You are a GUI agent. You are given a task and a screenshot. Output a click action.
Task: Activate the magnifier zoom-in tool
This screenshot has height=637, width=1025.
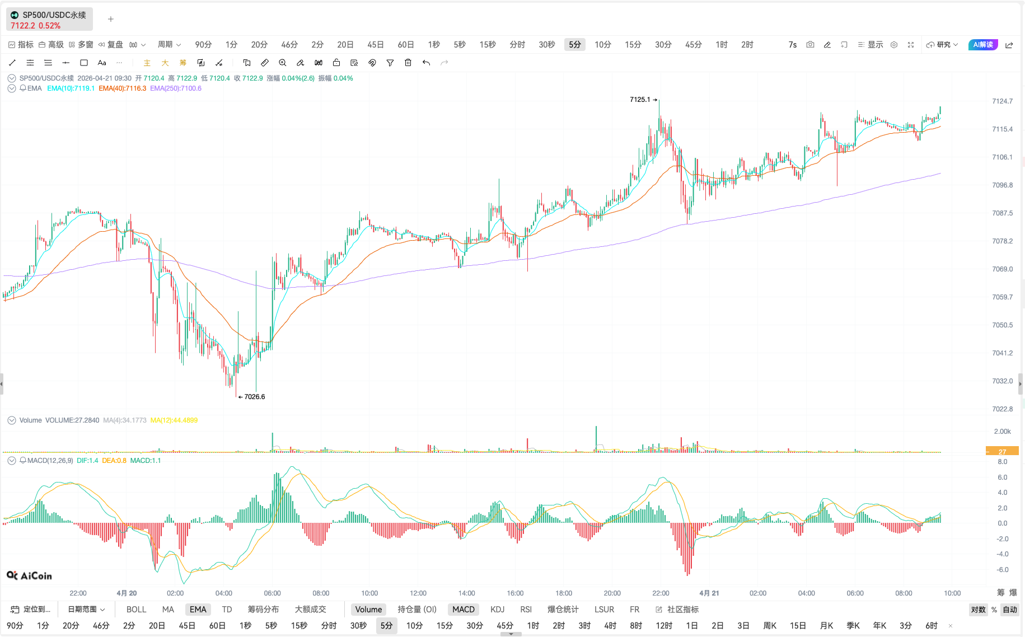283,63
